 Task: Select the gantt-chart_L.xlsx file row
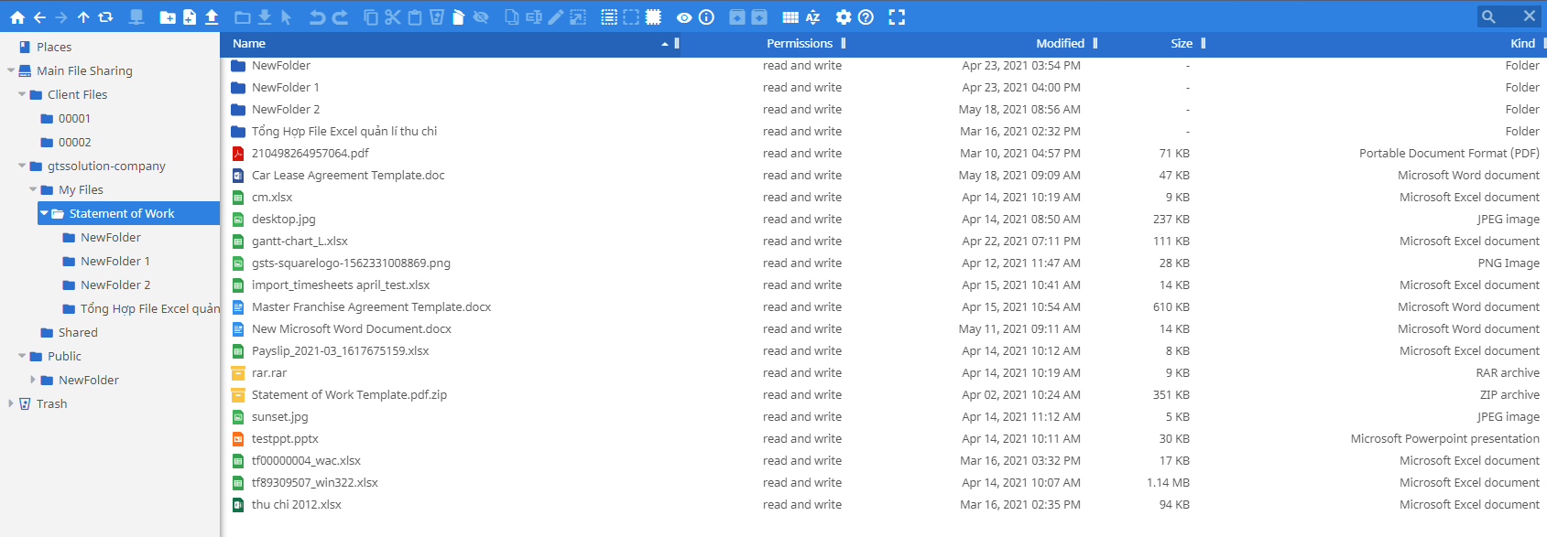point(885,241)
